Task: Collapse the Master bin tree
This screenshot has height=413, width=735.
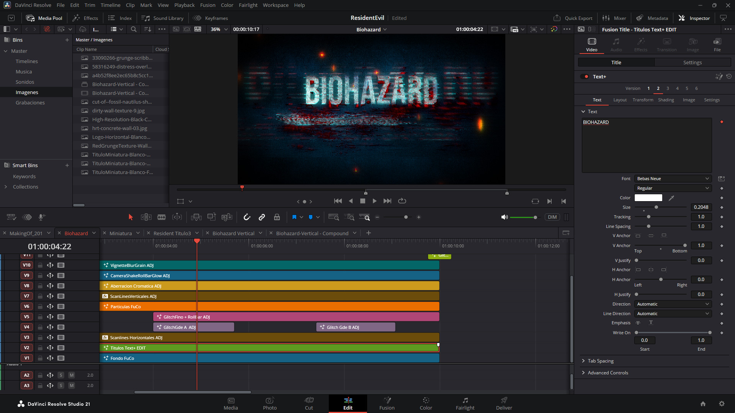Action: click(x=6, y=51)
